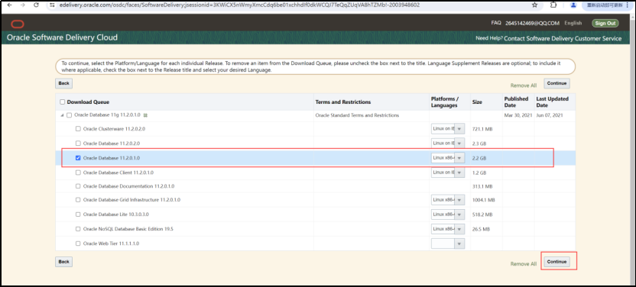Click the top Remove All link
This screenshot has height=287, width=636.
tap(523, 85)
